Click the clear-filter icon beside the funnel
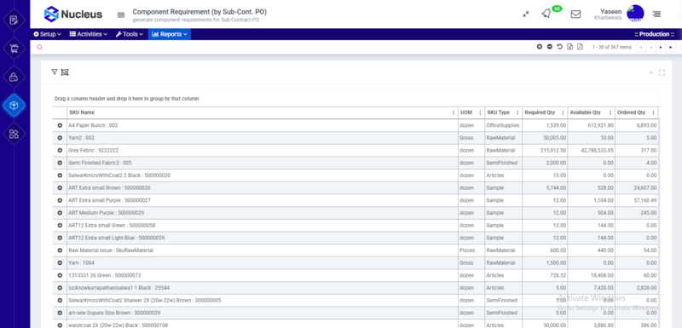Screen dimensions: 682x328 65,72
